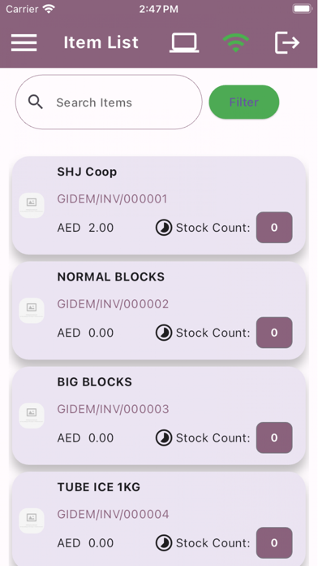Open the green Filter button
This screenshot has height=566, width=318.
[x=244, y=102]
